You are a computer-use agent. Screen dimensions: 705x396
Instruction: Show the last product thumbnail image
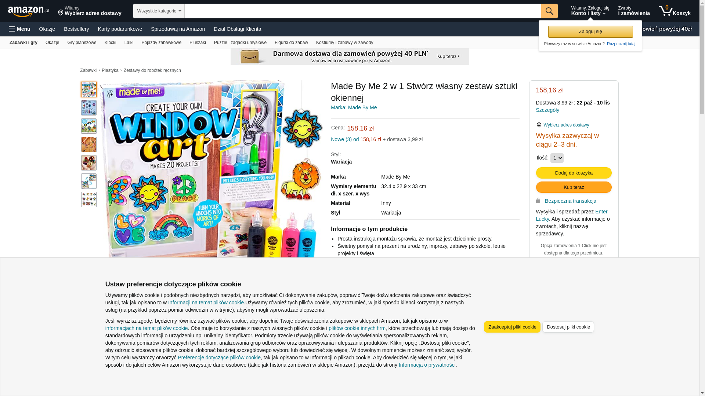click(89, 199)
